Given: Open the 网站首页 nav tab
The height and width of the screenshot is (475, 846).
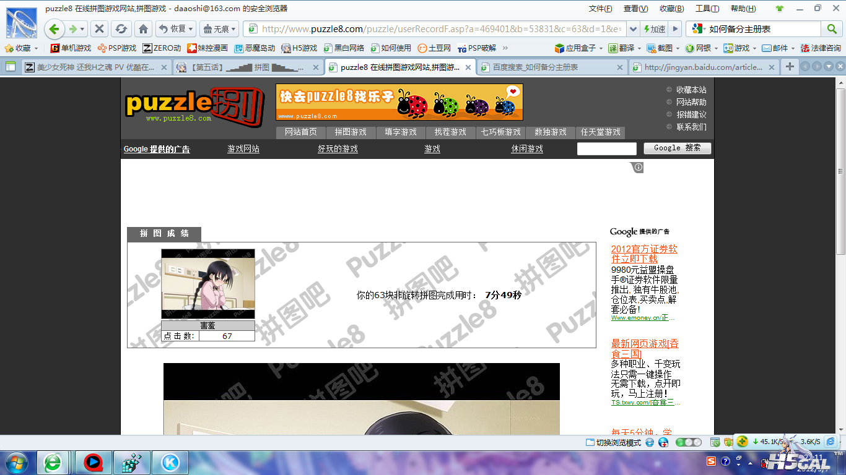Looking at the screenshot, I should click(300, 132).
